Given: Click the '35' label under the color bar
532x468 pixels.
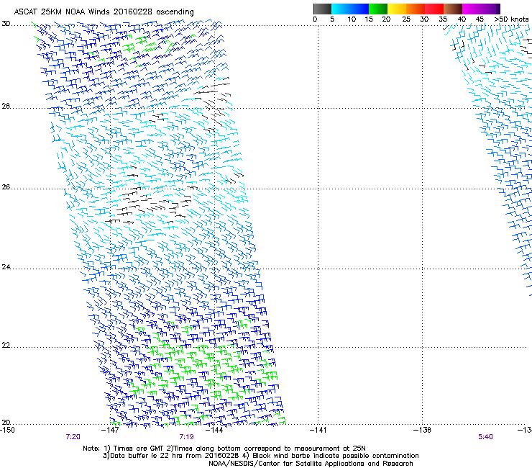Looking at the screenshot, I should (x=443, y=19).
